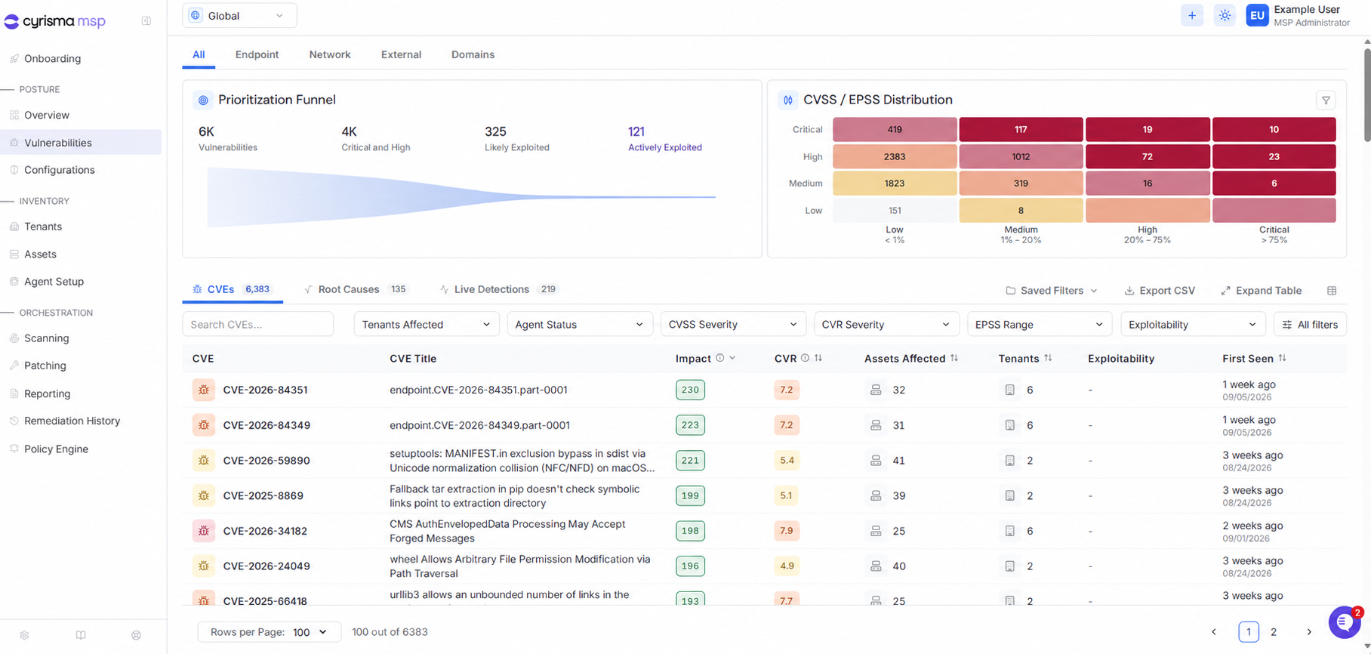The width and height of the screenshot is (1371, 654).
Task: Click the Impact column info icon
Action: [x=719, y=358]
